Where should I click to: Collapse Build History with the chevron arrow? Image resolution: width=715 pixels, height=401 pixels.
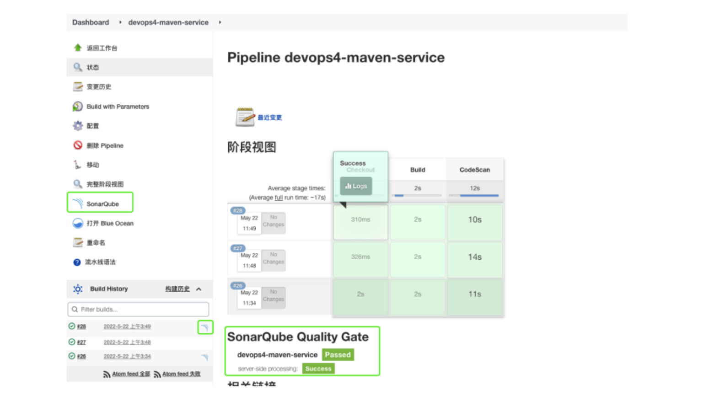pos(199,289)
